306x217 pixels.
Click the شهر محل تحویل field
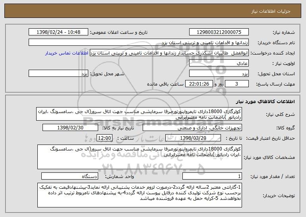(58, 74)
